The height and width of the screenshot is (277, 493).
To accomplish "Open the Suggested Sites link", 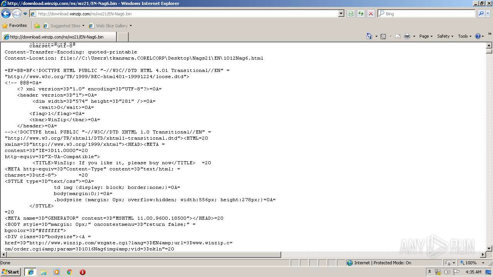I will tap(64, 26).
